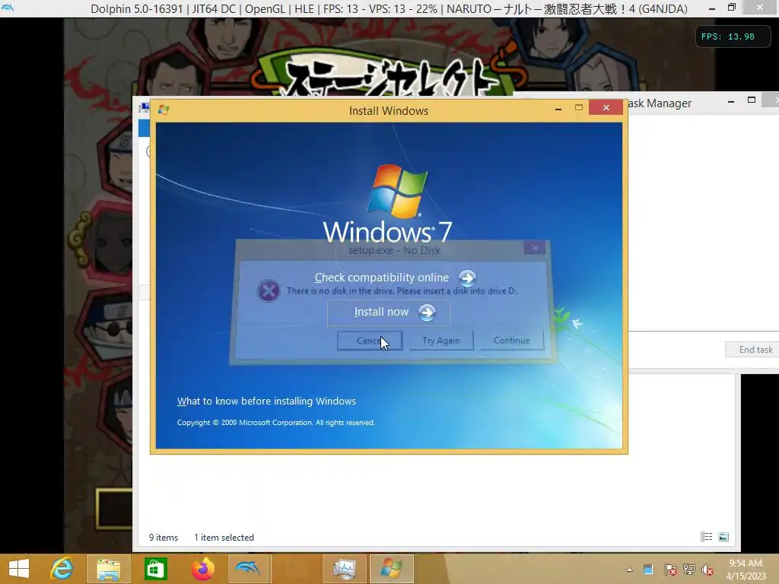Switch to Install Windows taskbar icon
The width and height of the screenshot is (779, 584).
point(392,569)
